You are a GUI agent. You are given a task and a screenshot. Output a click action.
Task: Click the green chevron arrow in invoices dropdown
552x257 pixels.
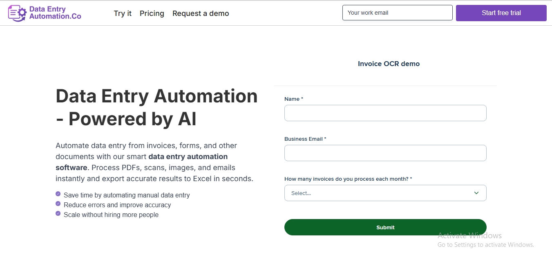coord(476,193)
